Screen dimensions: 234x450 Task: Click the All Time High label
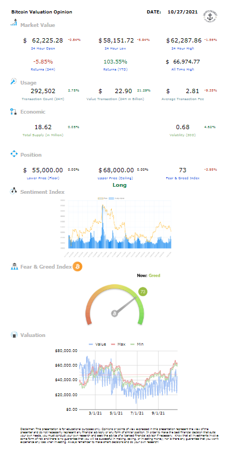183,69
